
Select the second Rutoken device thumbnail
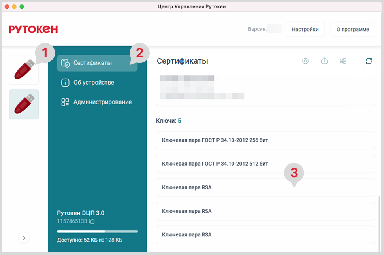24,104
